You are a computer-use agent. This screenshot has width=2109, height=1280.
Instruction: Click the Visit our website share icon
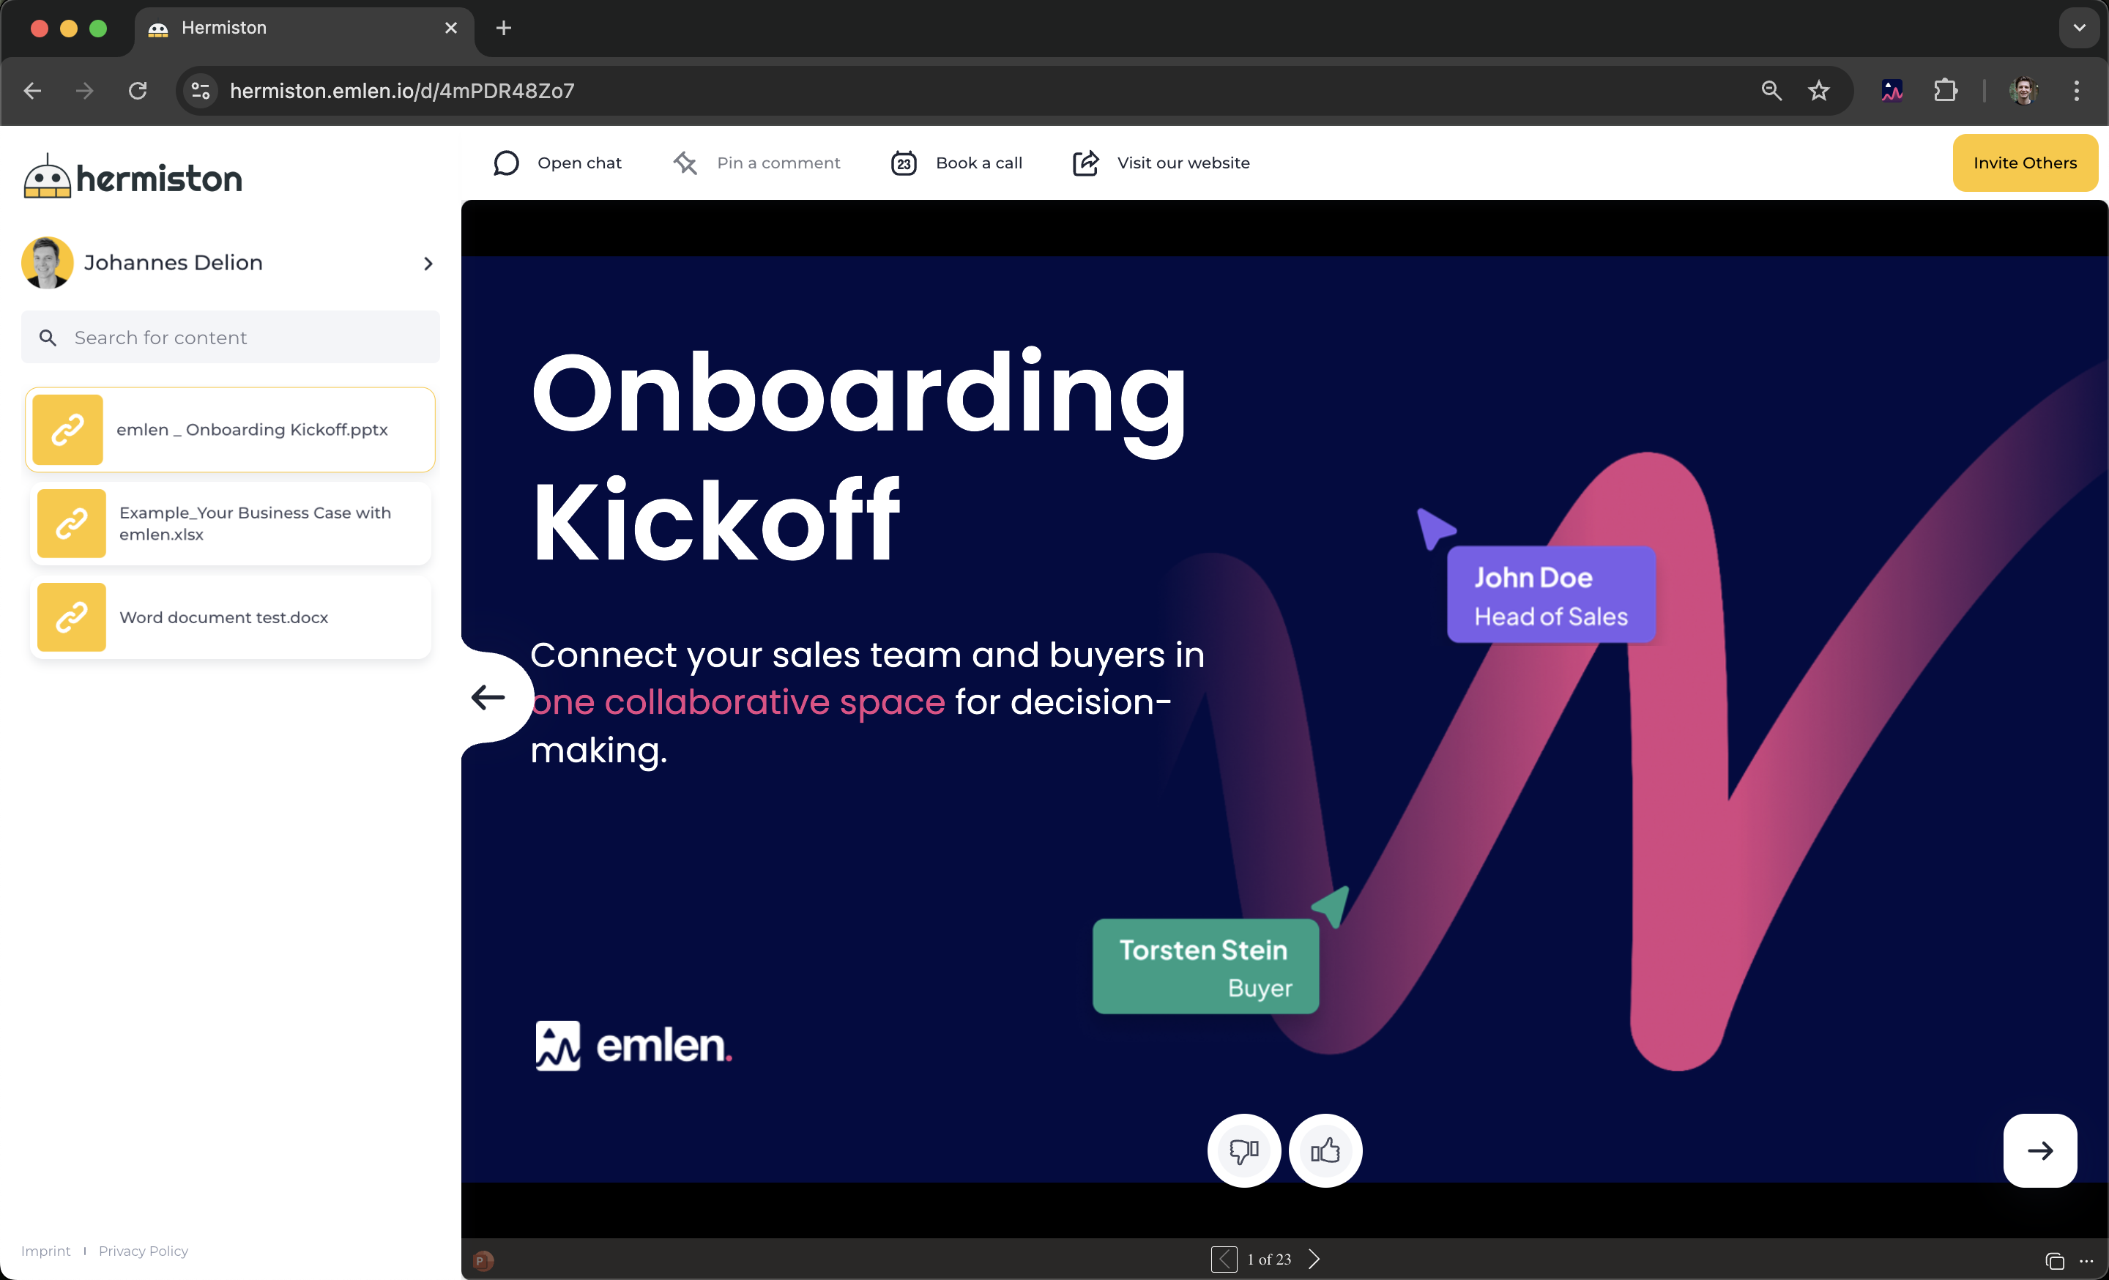(1085, 163)
